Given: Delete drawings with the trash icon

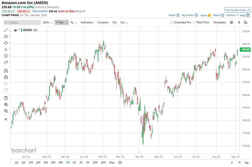Looking at the screenshot, I should pos(6,98).
